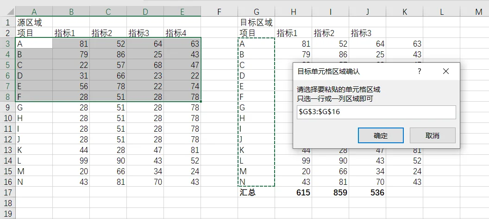Select row 2 header

pyautogui.click(x=7, y=33)
